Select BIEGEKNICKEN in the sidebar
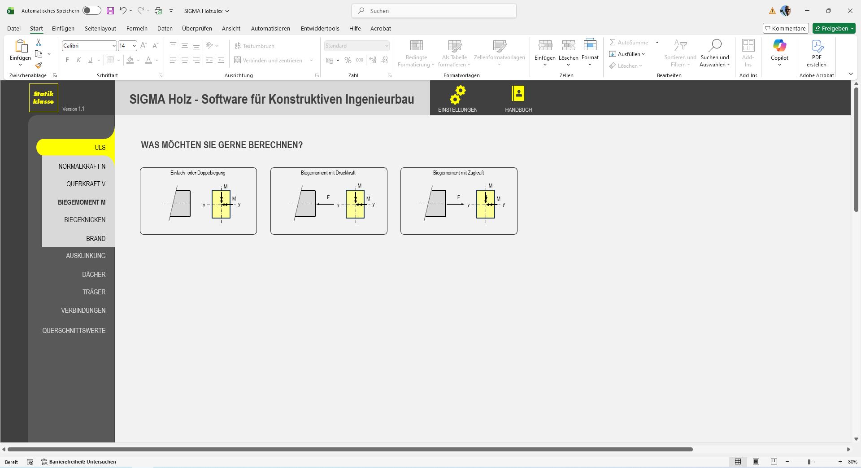This screenshot has width=861, height=468. [85, 220]
